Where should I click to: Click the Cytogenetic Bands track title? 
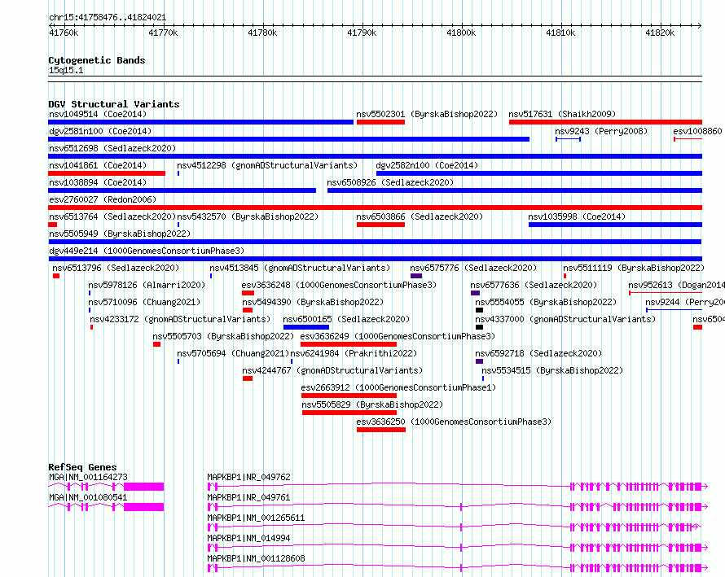click(x=97, y=60)
